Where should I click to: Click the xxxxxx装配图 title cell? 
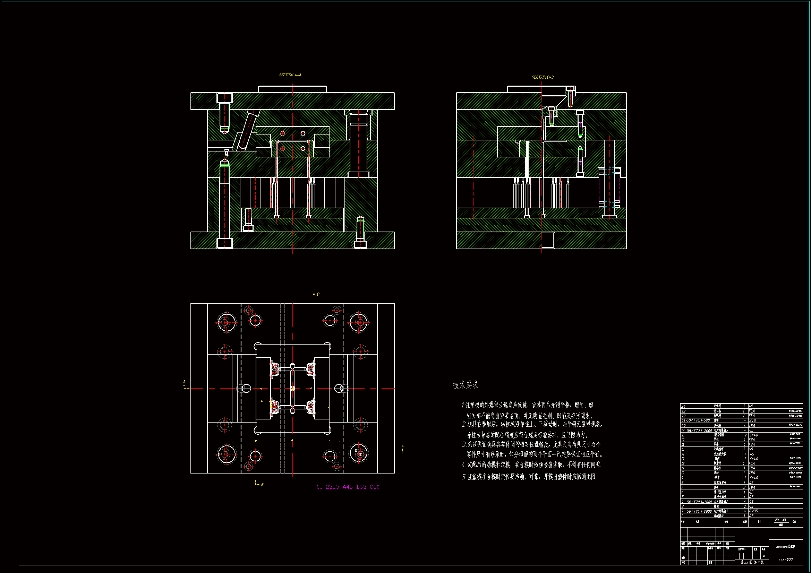pos(785,547)
